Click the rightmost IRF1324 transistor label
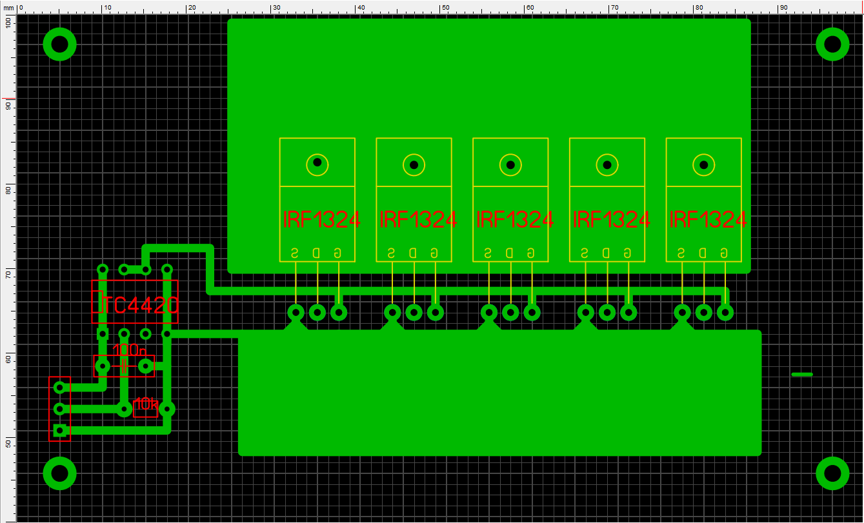 708,220
